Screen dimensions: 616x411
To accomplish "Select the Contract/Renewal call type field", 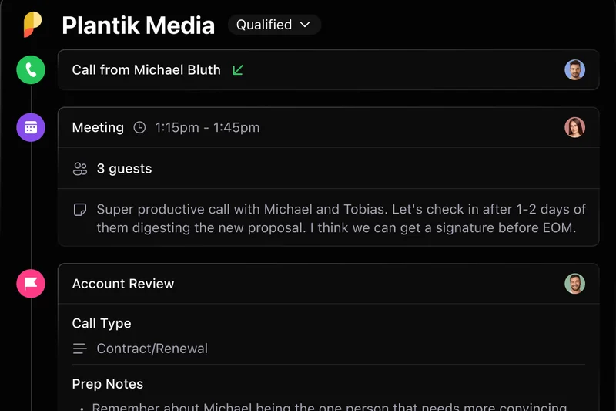I will tap(152, 349).
